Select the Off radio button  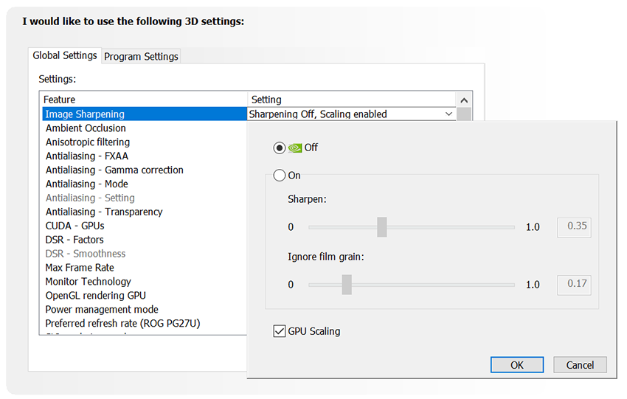click(279, 148)
